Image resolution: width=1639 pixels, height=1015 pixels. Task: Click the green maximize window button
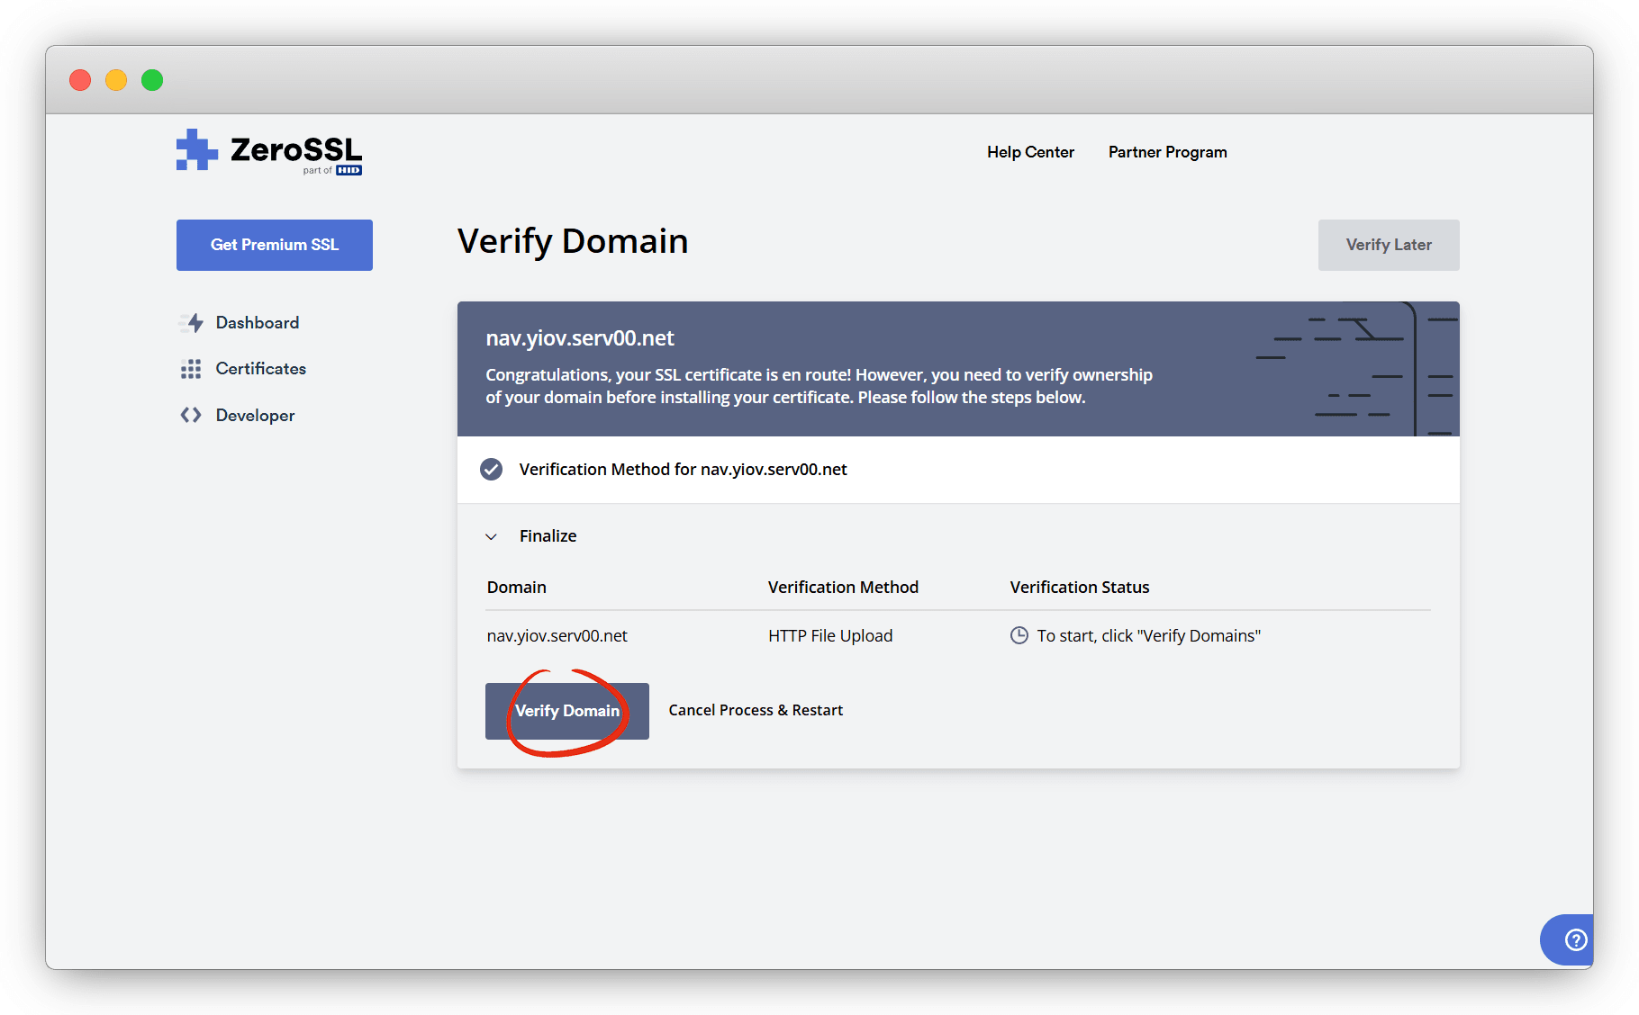(x=152, y=80)
